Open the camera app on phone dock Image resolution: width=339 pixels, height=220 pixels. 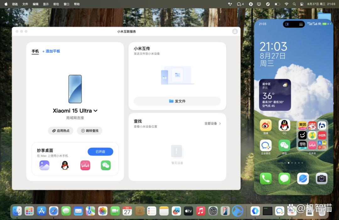pos(321,179)
